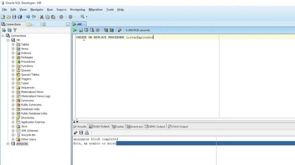Select Application Express tree item
Screen dimensions: 295x165
pyautogui.click(x=33, y=122)
